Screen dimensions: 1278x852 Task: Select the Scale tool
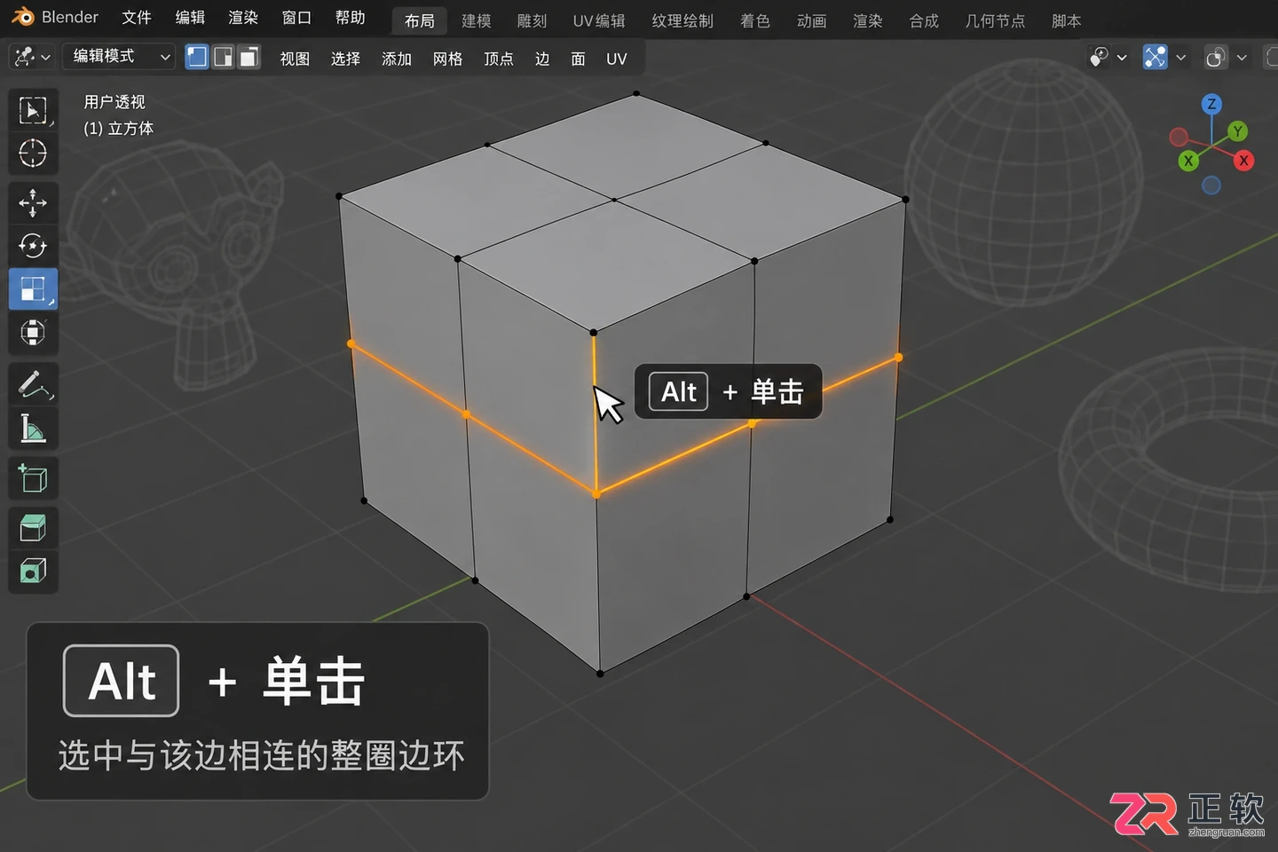pos(33,288)
